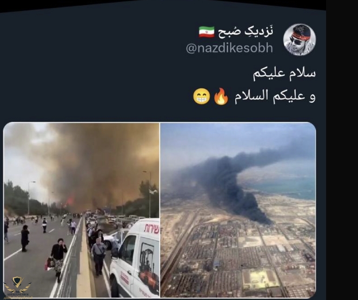Screen dimensions: 358x300
Task: Open the right aerial smoke photo
Action: pyautogui.click(x=238, y=210)
